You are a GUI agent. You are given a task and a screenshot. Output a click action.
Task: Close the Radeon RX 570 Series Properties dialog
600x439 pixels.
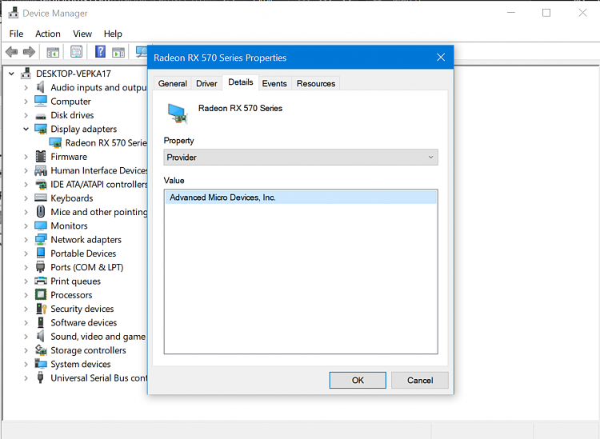(441, 58)
